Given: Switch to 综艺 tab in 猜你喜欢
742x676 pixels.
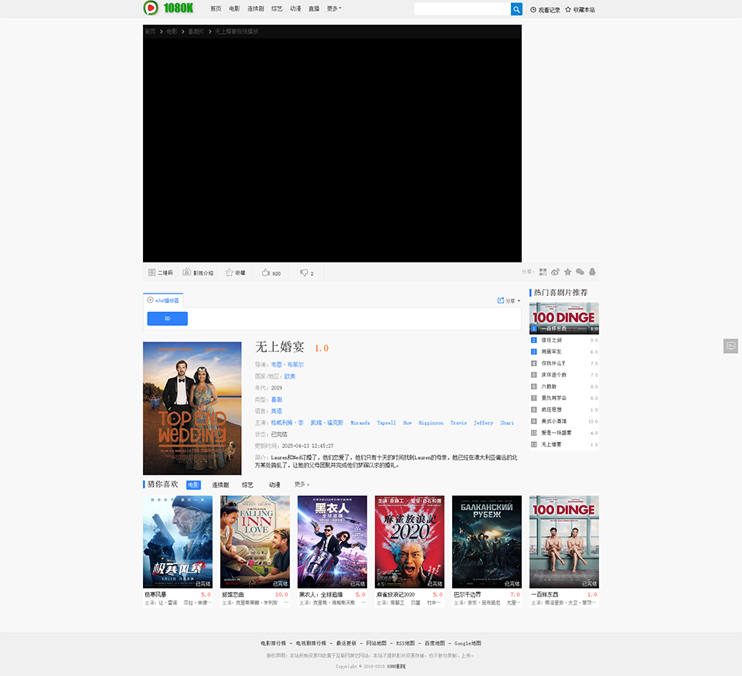Looking at the screenshot, I should [247, 484].
